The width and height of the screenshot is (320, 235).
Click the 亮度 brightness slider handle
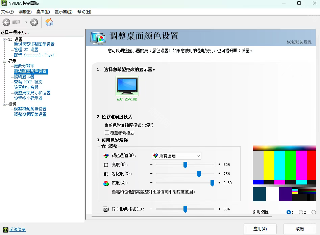(x=185, y=165)
